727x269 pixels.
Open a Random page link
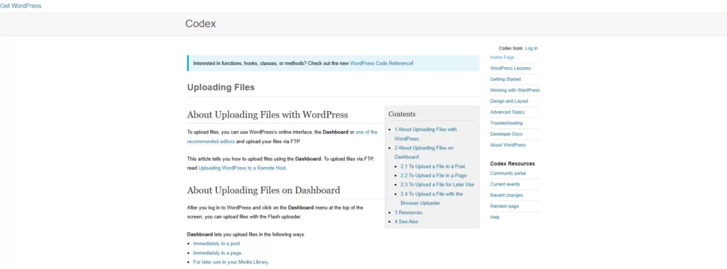(x=505, y=207)
